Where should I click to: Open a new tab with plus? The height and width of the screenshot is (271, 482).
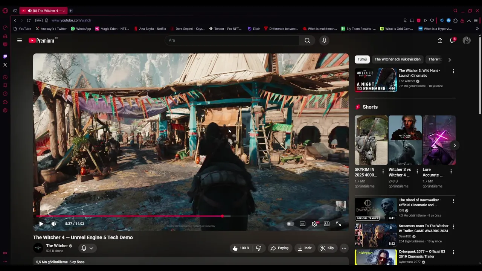point(70,11)
